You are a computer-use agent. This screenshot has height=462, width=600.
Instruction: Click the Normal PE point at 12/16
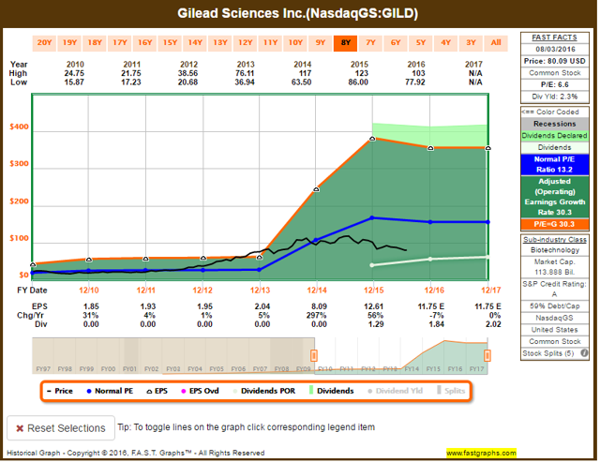[430, 222]
